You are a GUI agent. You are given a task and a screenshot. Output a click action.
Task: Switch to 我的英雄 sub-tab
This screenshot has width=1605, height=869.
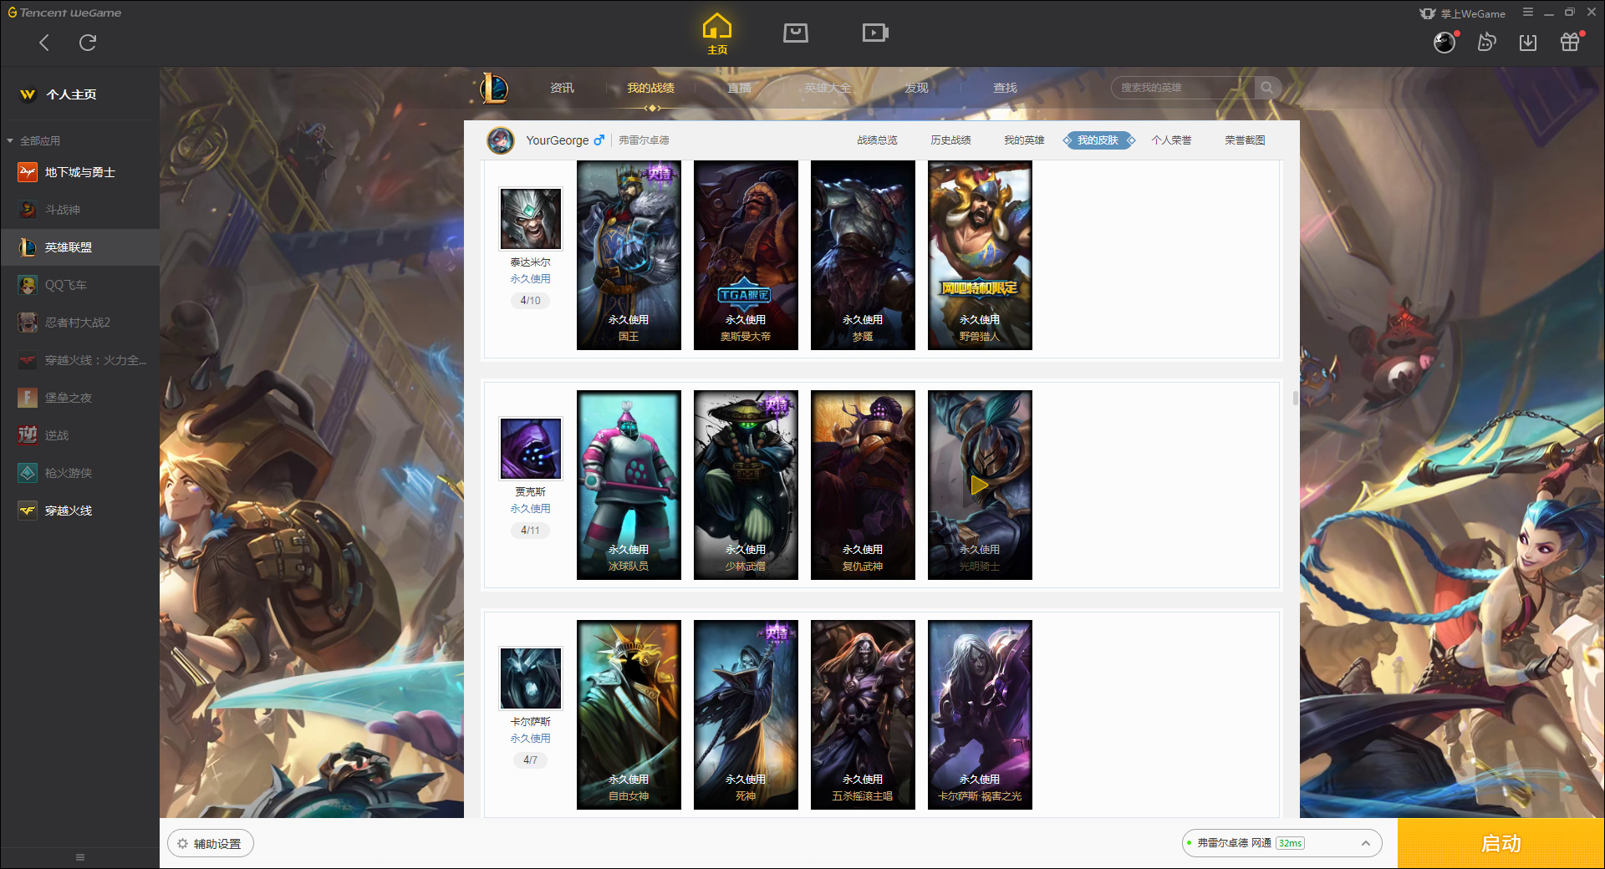pos(1024,140)
